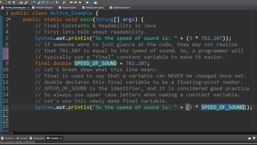Switch to the module-info.java editor tab

click(43, 8)
